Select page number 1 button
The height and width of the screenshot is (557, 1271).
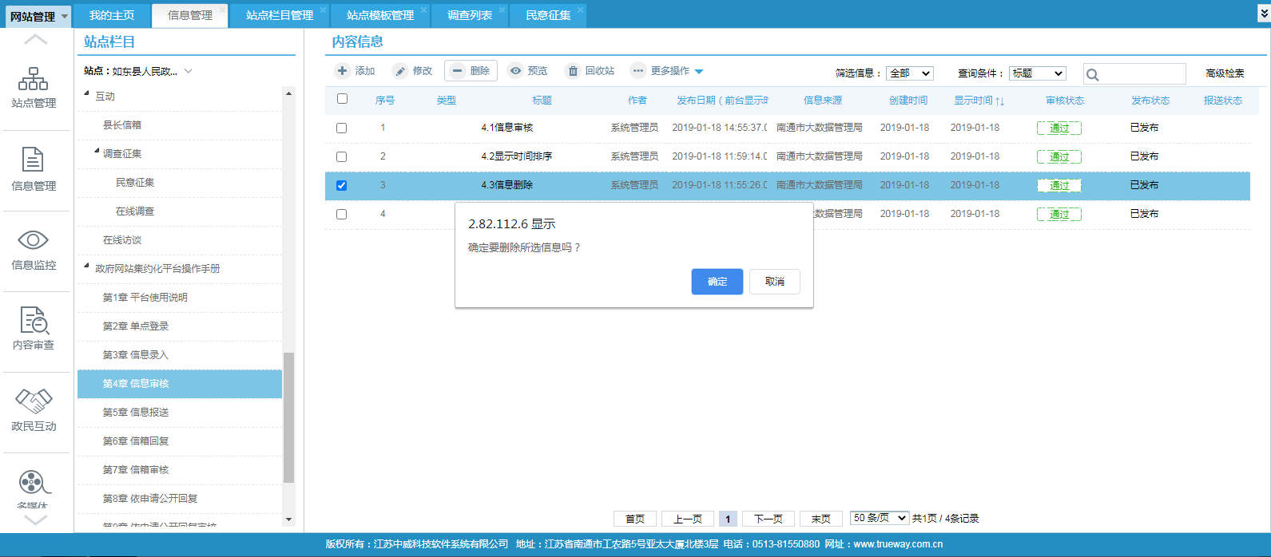[728, 519]
